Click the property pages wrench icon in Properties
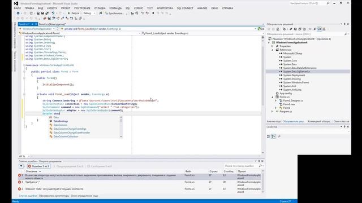 point(279,136)
